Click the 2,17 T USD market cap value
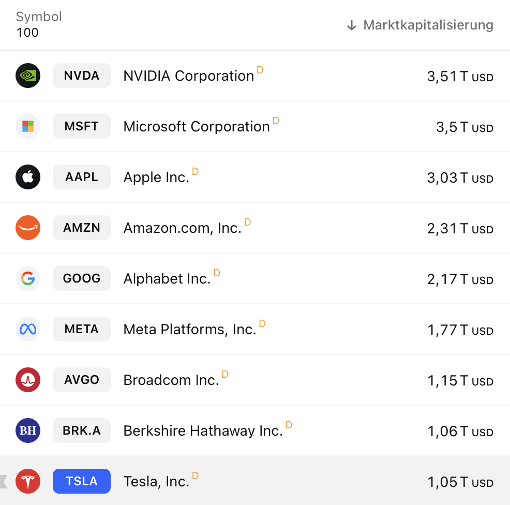This screenshot has width=510, height=505. (460, 279)
